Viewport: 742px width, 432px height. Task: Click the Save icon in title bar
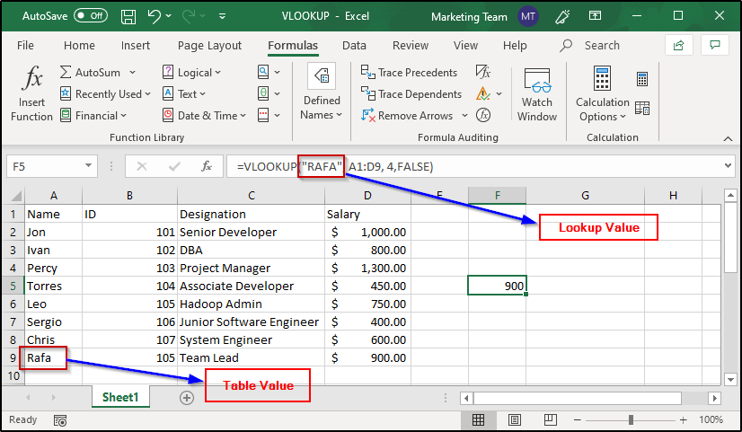click(x=128, y=16)
